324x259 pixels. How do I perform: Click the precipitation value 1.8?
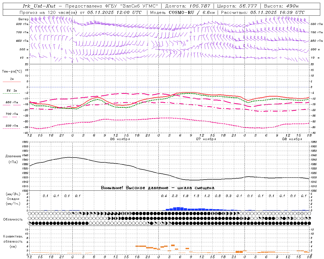click(186, 196)
